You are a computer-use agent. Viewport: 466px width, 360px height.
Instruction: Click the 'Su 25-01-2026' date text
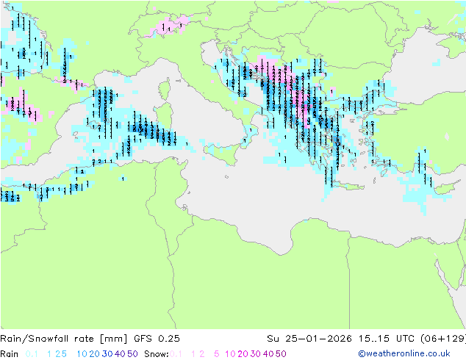[x=309, y=339]
